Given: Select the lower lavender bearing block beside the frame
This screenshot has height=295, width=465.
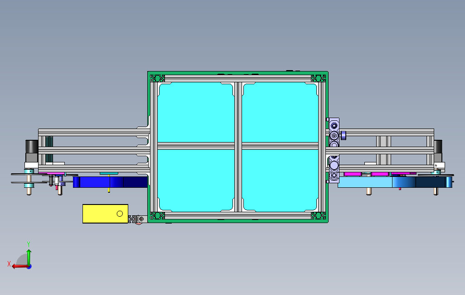Looking at the screenshot, I should pyautogui.click(x=334, y=169).
